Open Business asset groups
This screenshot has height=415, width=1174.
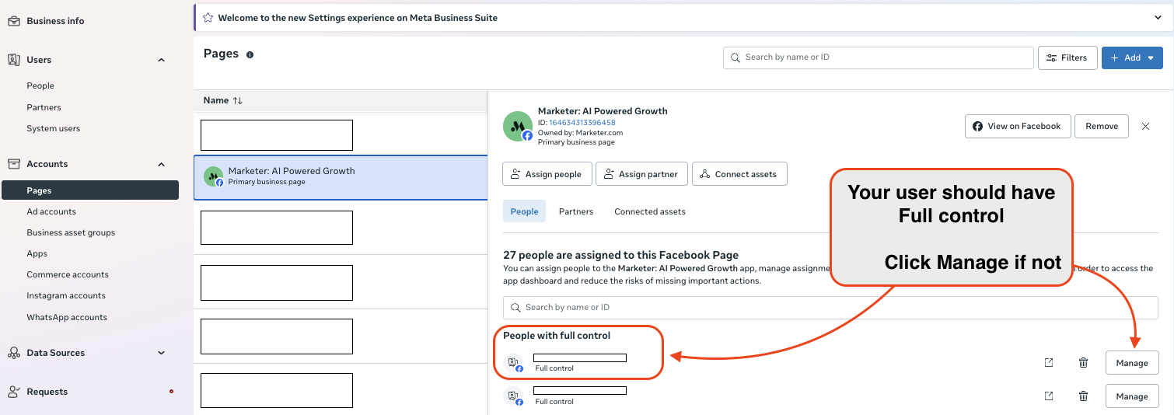71,232
